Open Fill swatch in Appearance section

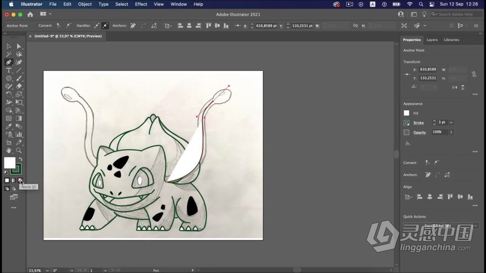pyautogui.click(x=407, y=113)
